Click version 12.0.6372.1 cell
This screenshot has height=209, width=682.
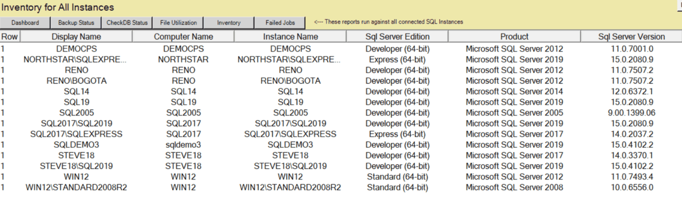(631, 92)
